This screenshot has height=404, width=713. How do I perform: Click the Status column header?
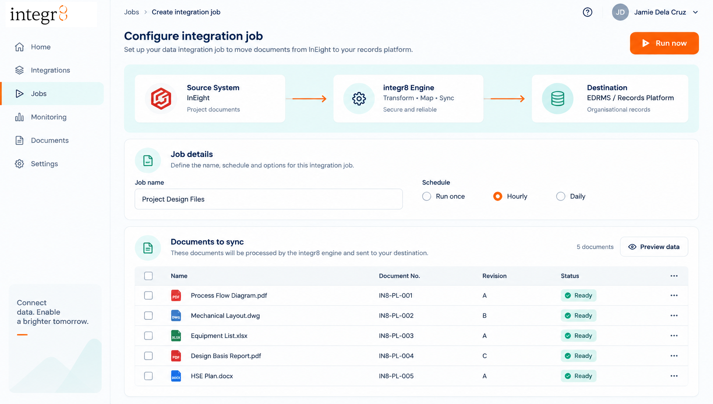570,276
